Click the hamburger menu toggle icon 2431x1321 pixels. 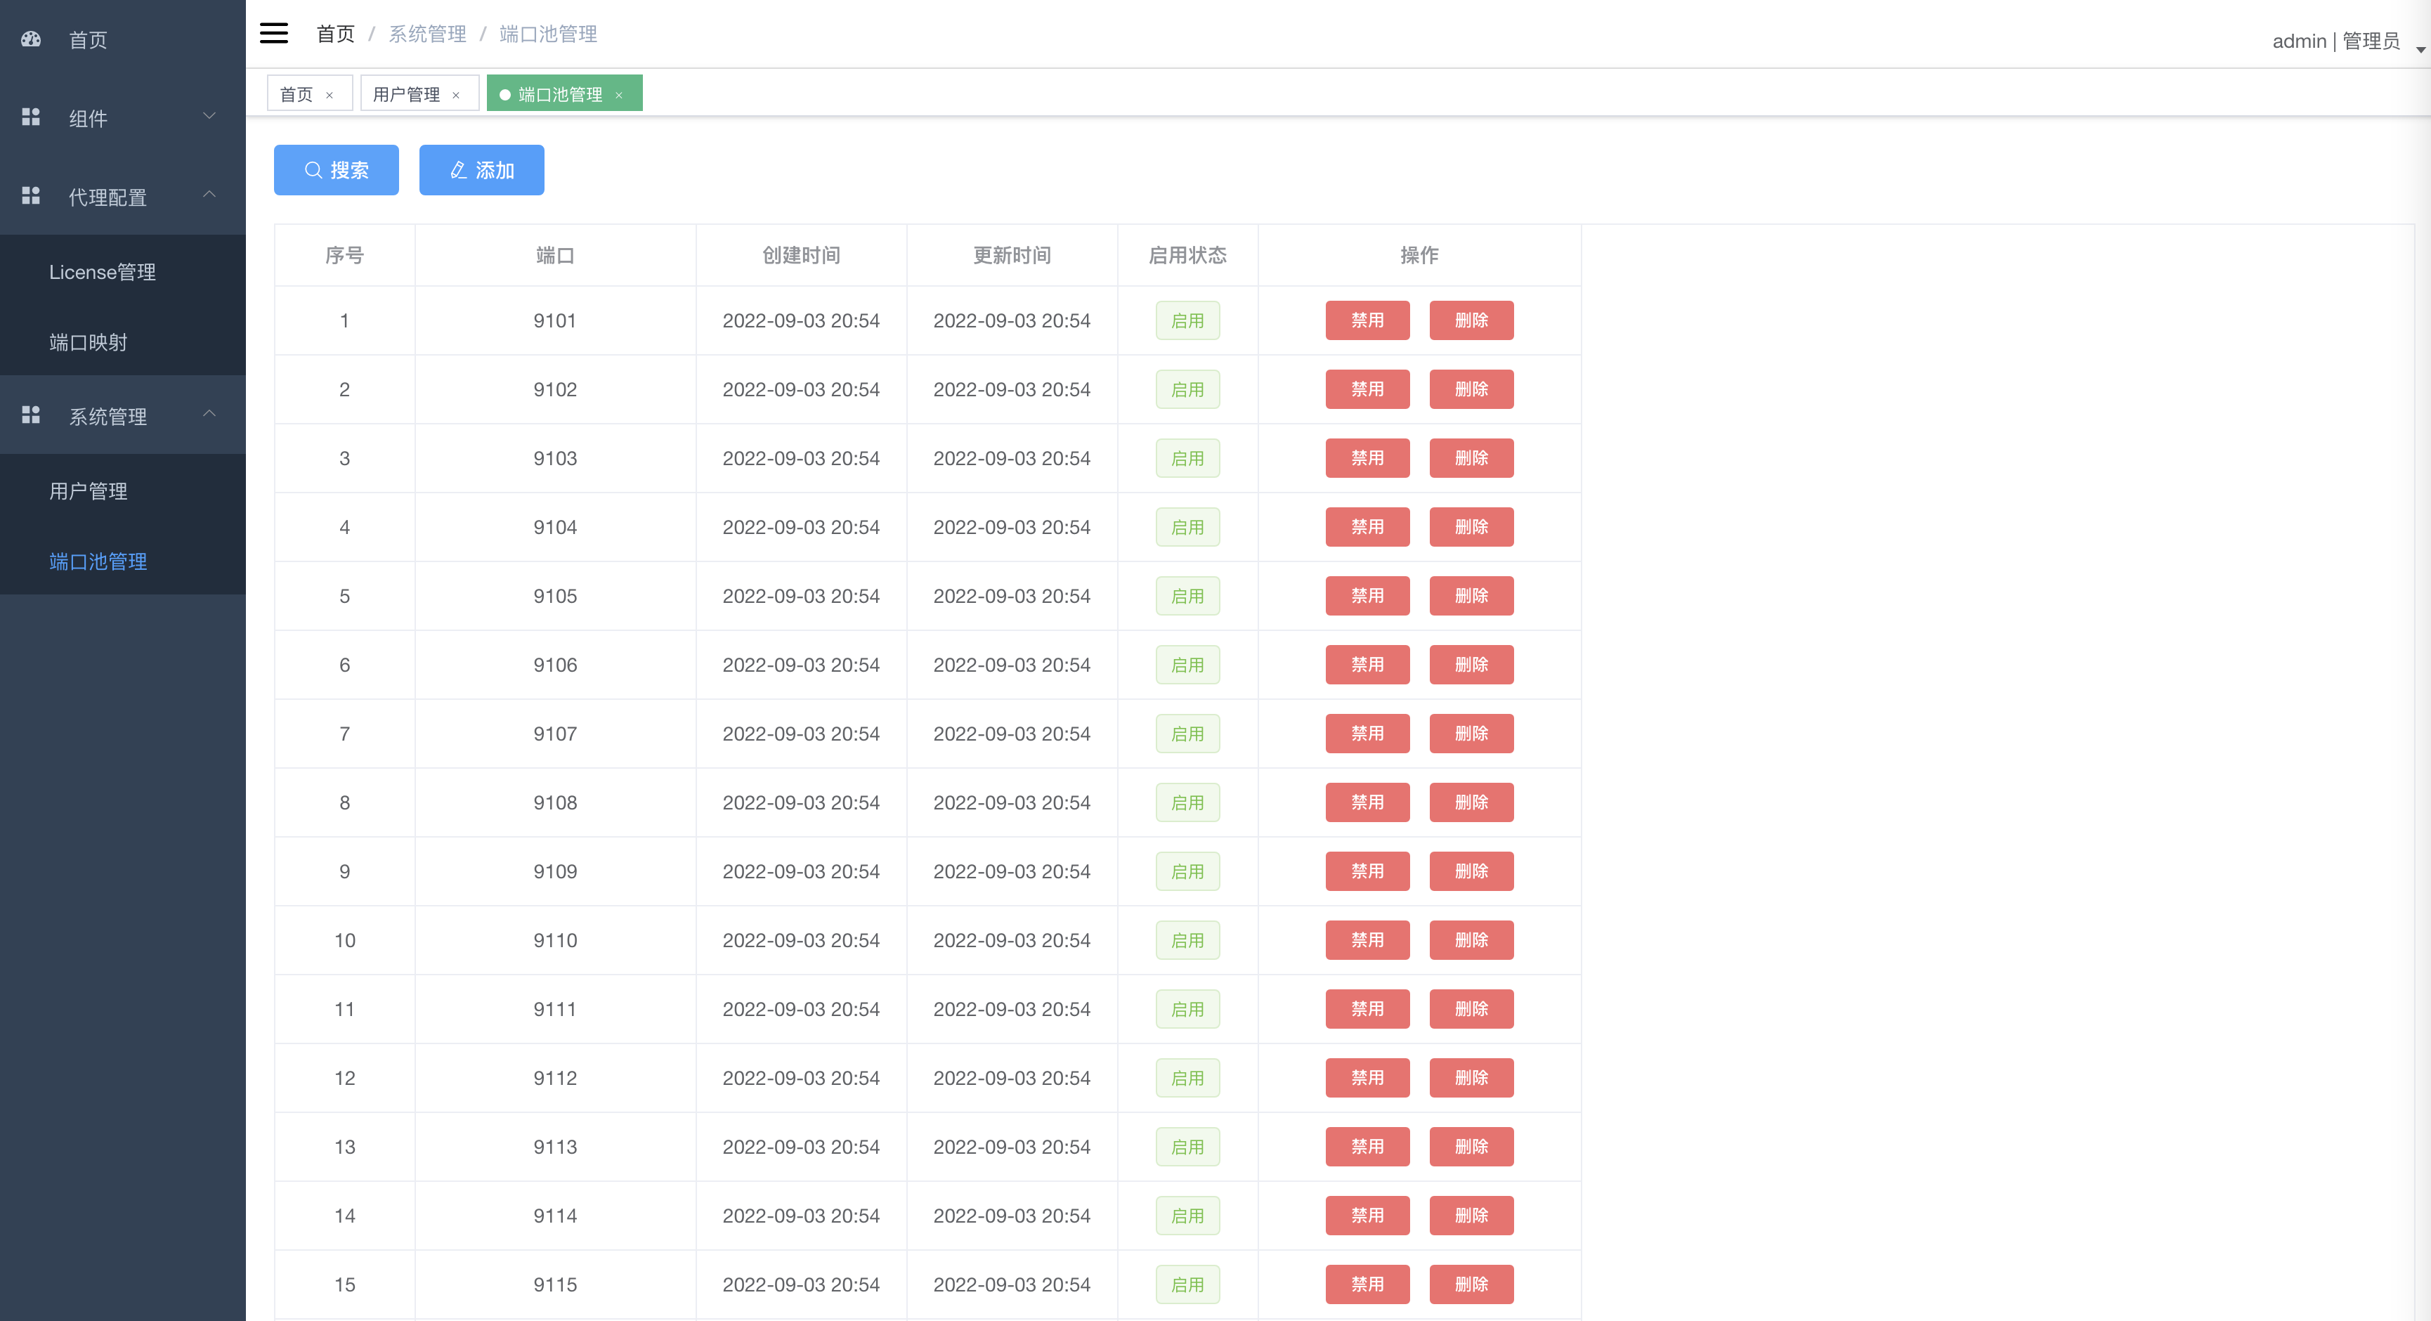coord(274,33)
